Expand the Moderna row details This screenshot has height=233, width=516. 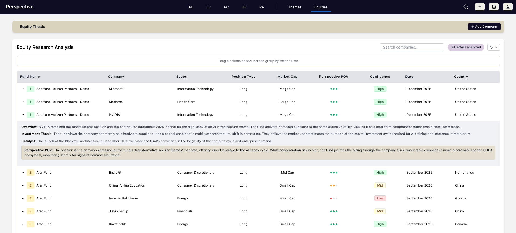tap(23, 102)
